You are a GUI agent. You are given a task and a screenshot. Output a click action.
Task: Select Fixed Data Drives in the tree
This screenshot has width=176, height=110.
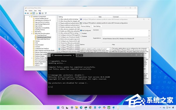(42, 35)
